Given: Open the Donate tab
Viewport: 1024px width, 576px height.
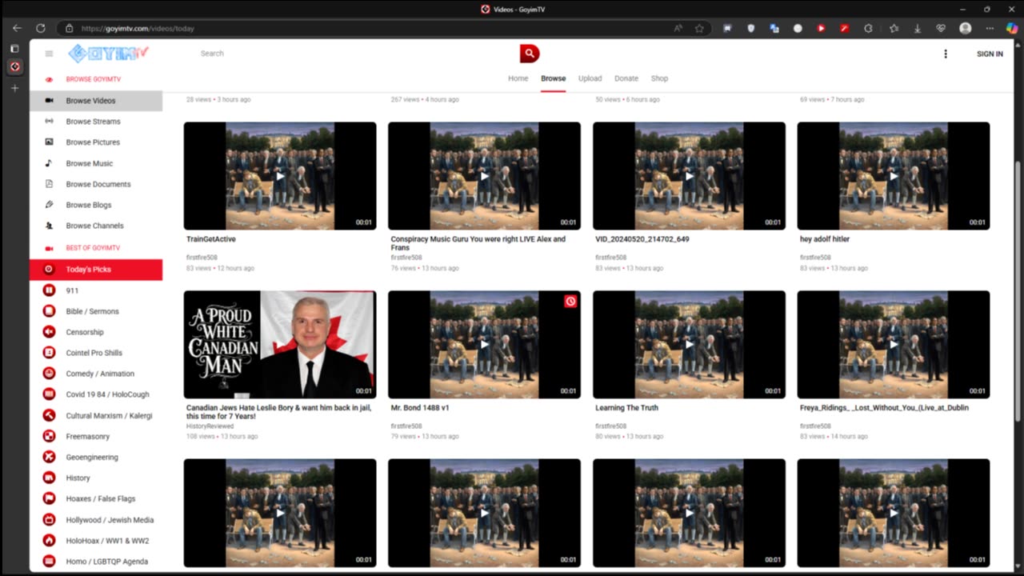Looking at the screenshot, I should [x=626, y=78].
